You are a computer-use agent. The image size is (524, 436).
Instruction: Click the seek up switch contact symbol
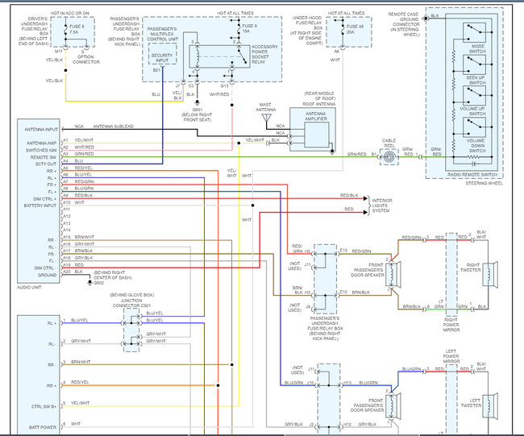pyautogui.click(x=474, y=64)
